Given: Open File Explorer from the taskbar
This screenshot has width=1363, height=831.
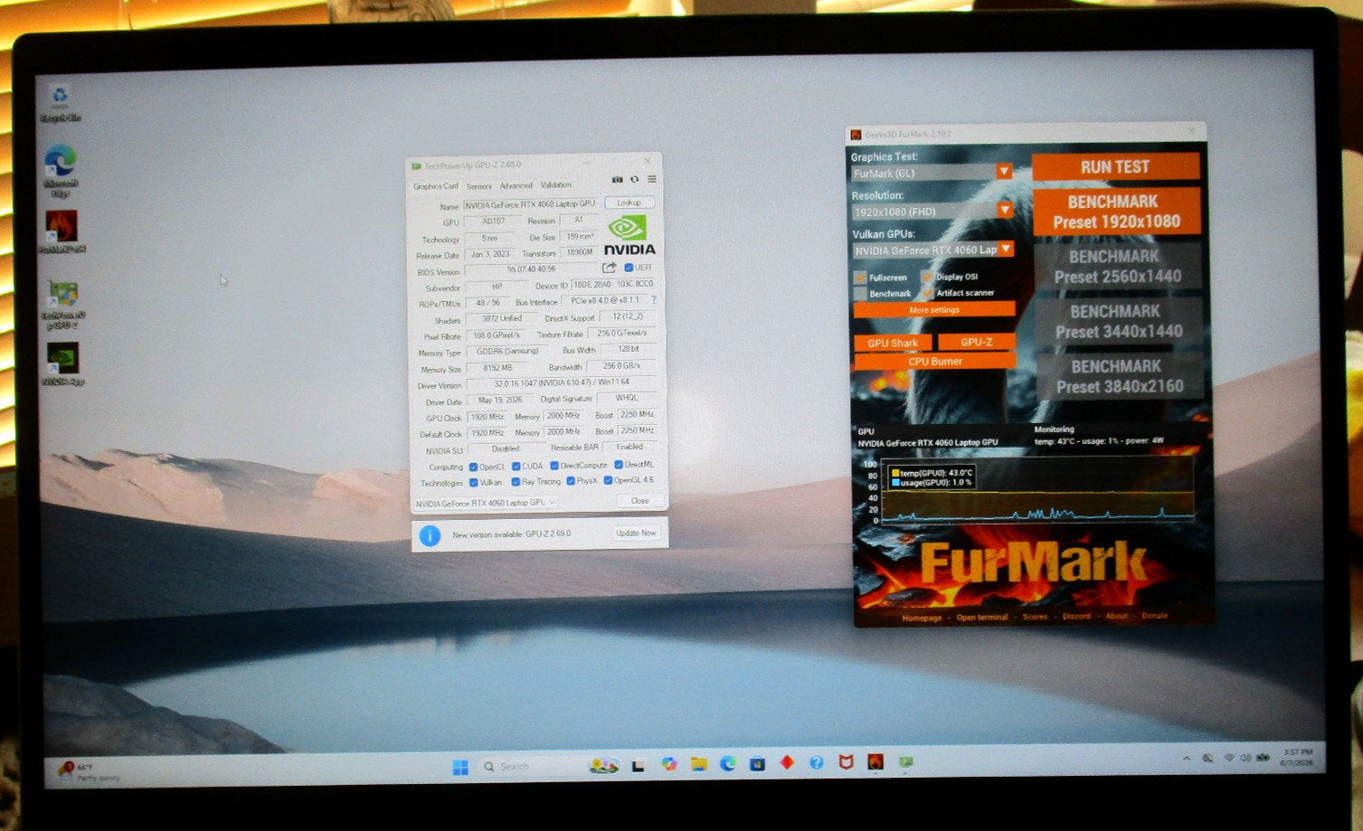Looking at the screenshot, I should [x=698, y=764].
